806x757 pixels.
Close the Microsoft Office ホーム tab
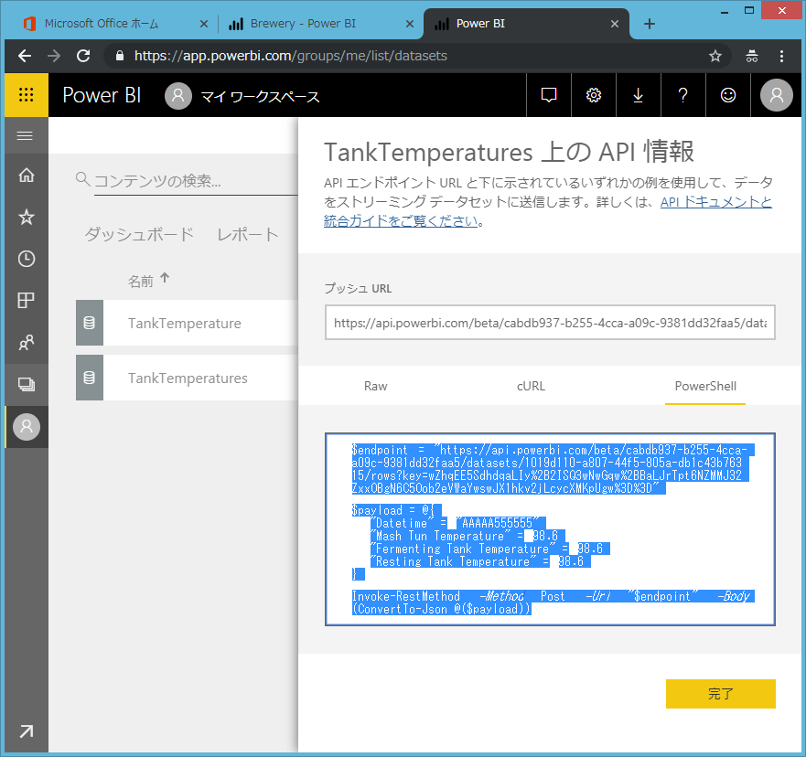click(x=204, y=24)
